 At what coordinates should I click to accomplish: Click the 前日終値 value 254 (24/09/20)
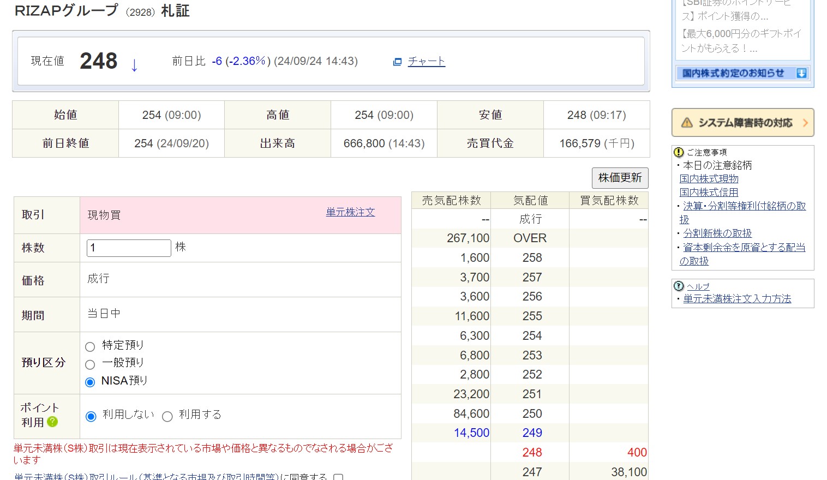pyautogui.click(x=171, y=143)
